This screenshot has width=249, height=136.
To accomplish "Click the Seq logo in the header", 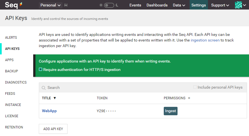I will 14,5.
